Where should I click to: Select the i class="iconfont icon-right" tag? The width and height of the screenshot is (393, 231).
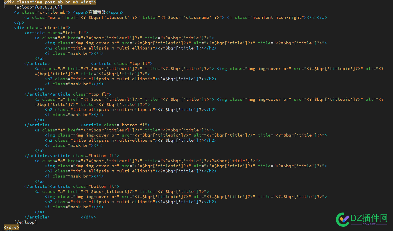[267, 17]
